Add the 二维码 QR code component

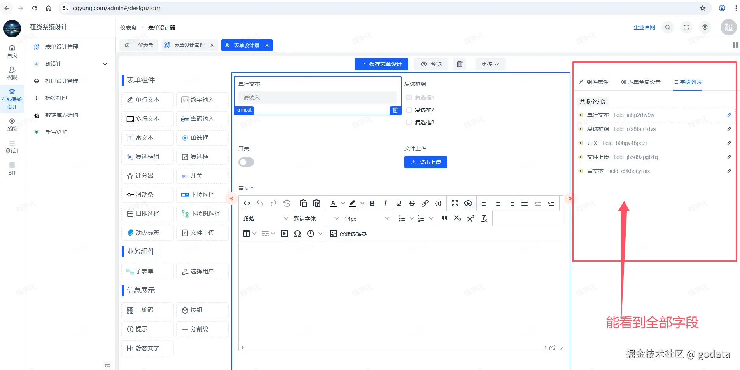click(148, 310)
